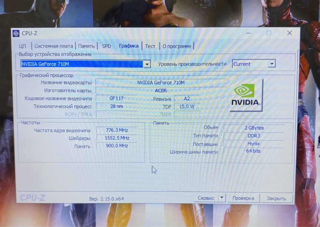The image size is (320, 227).
Task: Click the Закрыть button
Action: [276, 198]
